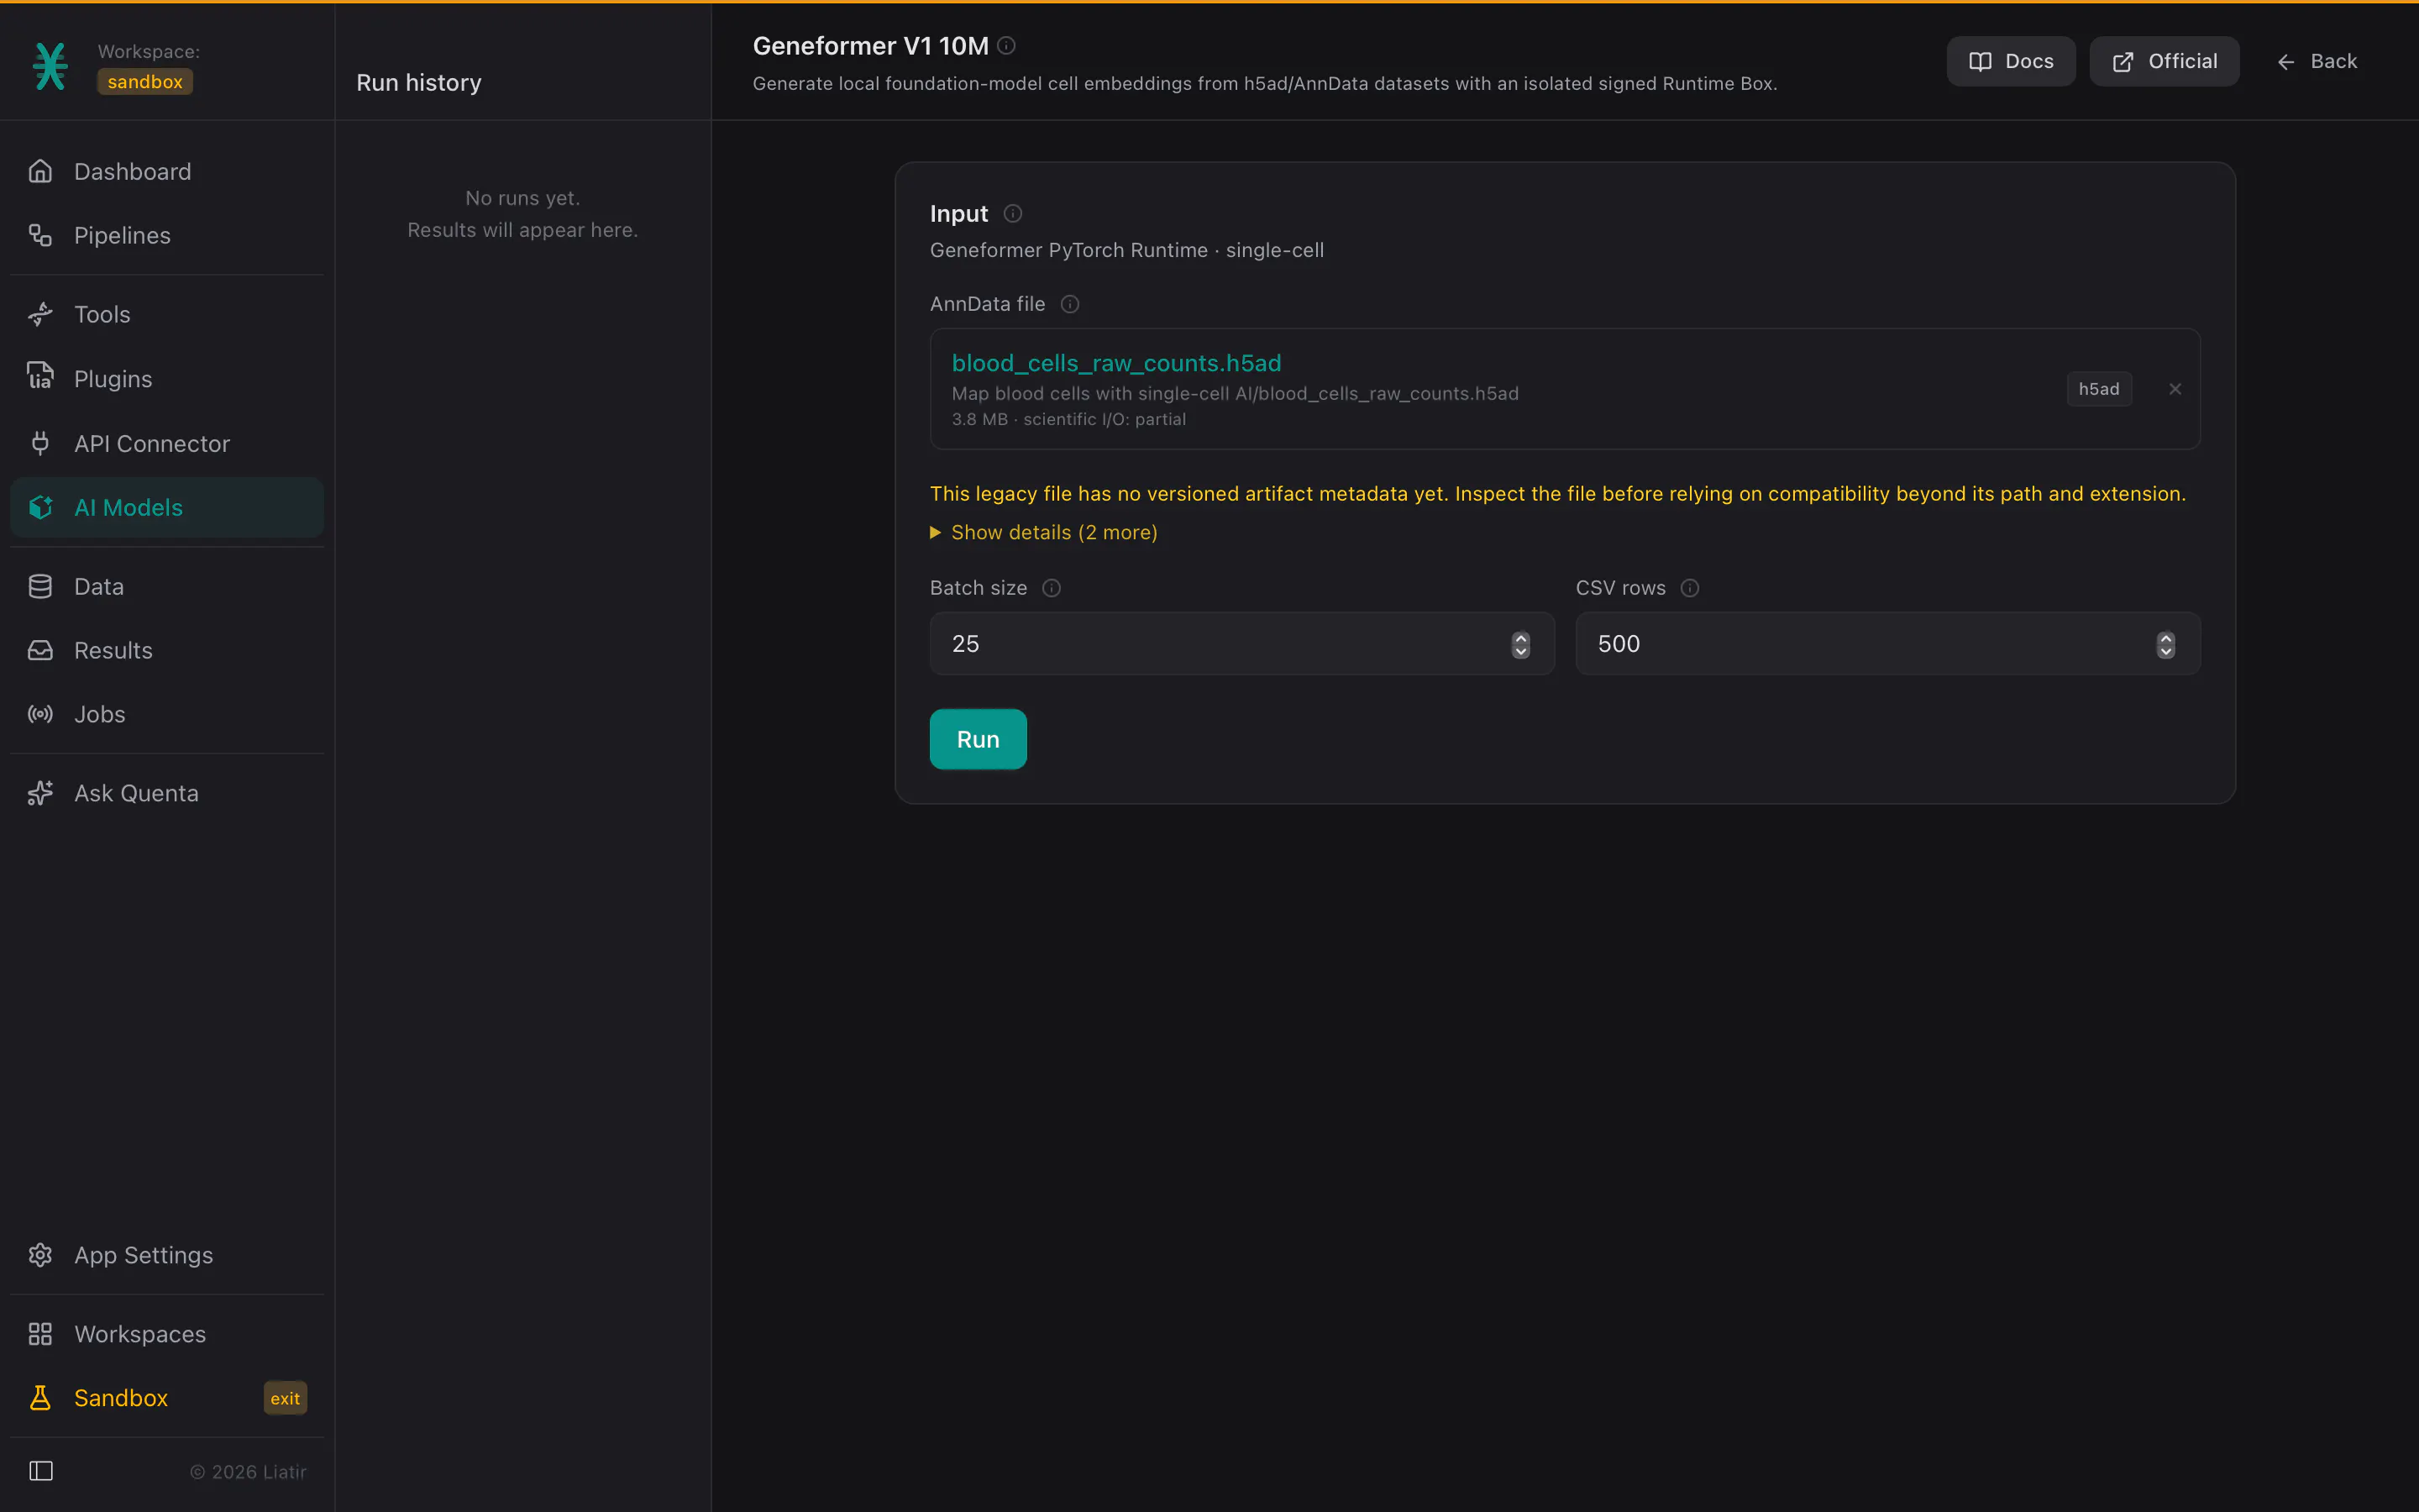Adjust the CSV rows stepper arrows
This screenshot has height=1512, width=2419.
2165,645
